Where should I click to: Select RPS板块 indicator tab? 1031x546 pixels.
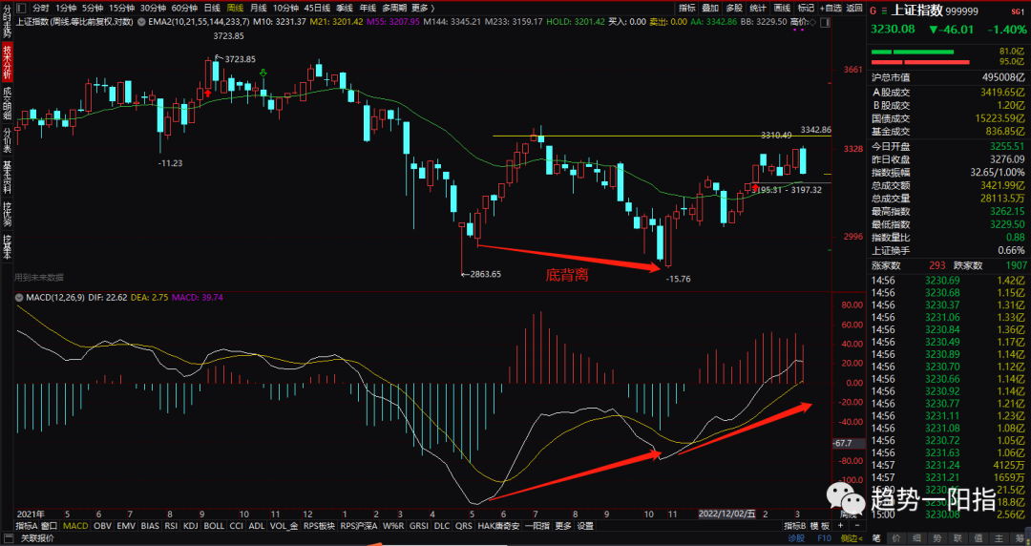click(318, 526)
